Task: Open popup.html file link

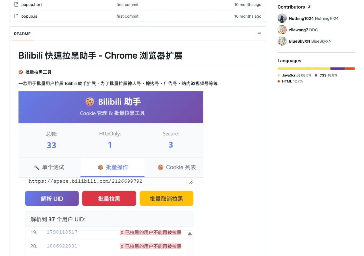Action: point(32,5)
